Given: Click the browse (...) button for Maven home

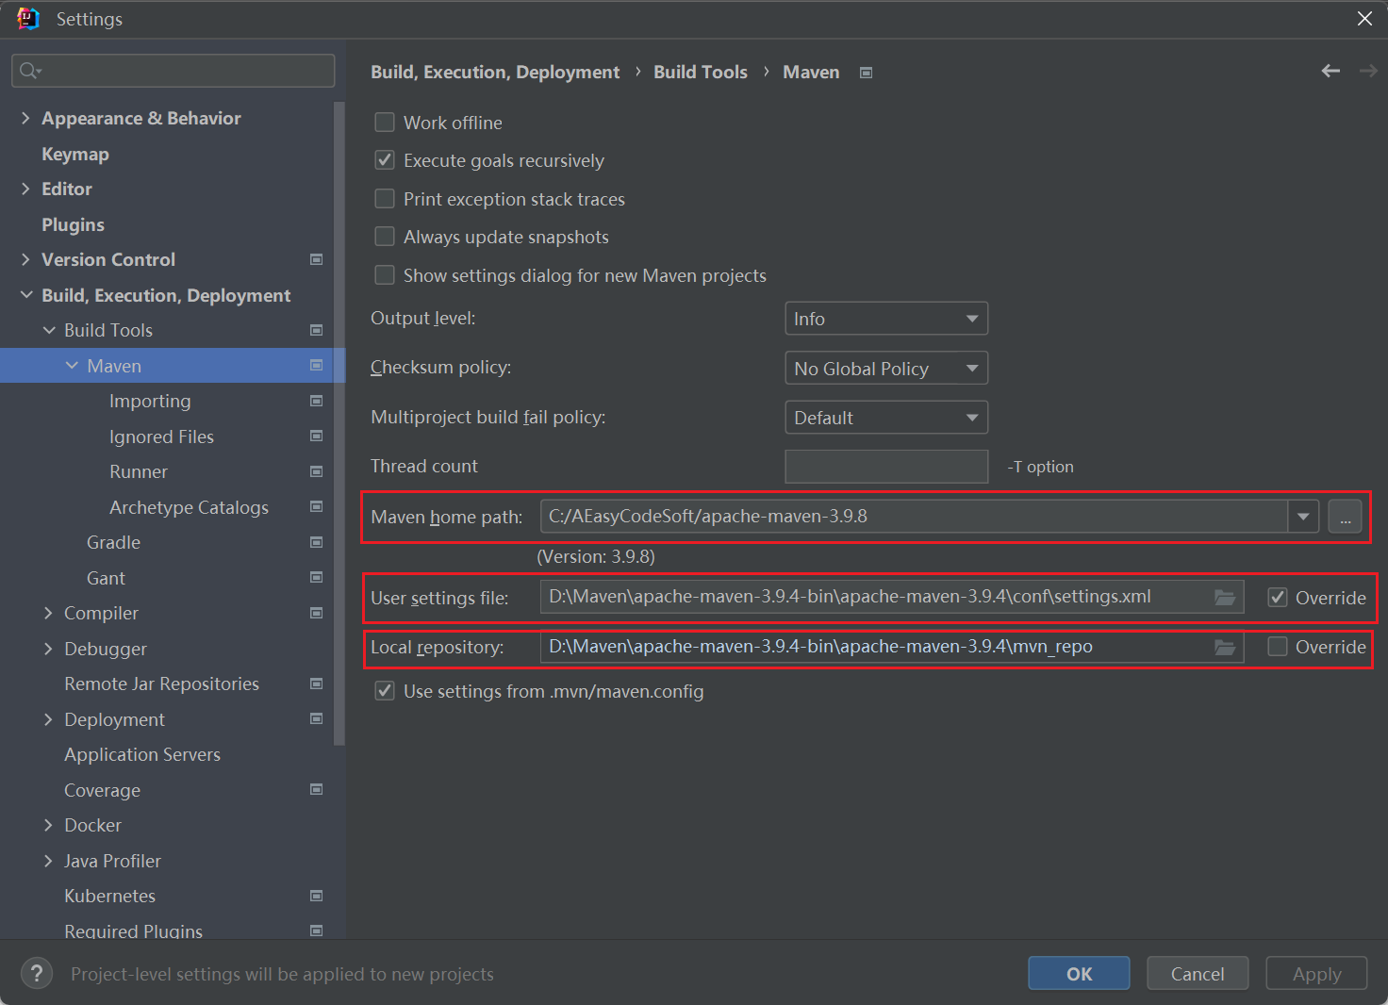Looking at the screenshot, I should [1345, 517].
